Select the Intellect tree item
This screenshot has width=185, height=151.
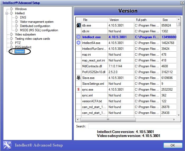click(x=20, y=13)
